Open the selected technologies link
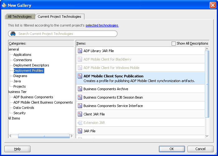Screen dimensions: 218x156 [102, 25]
